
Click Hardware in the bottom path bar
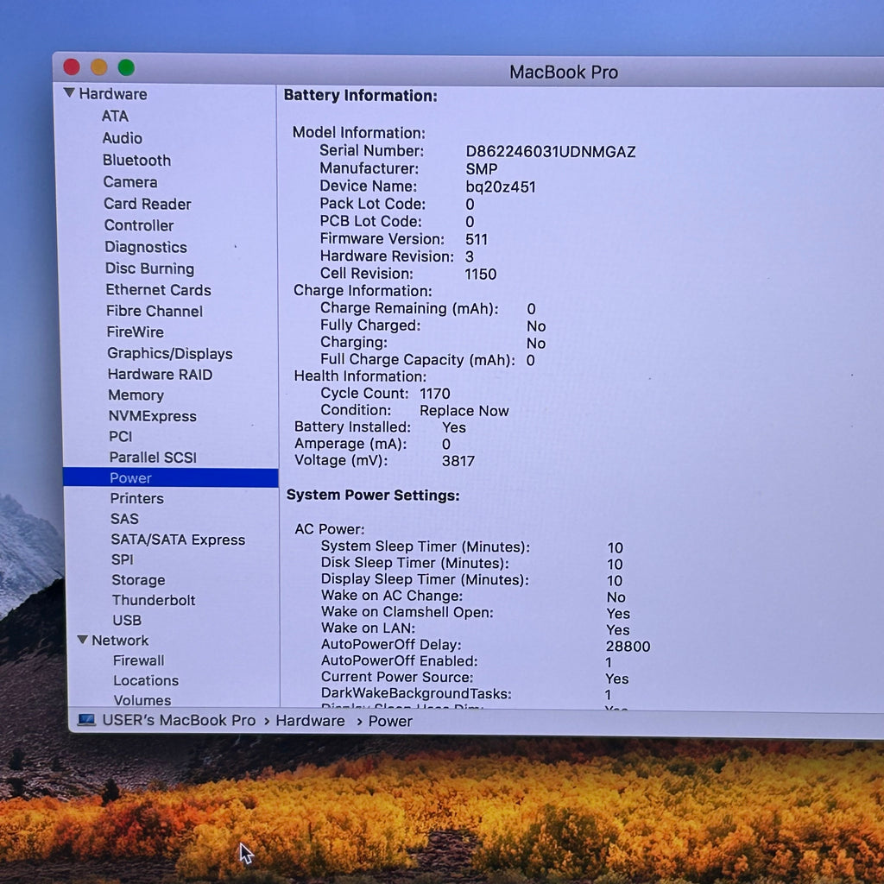(310, 721)
